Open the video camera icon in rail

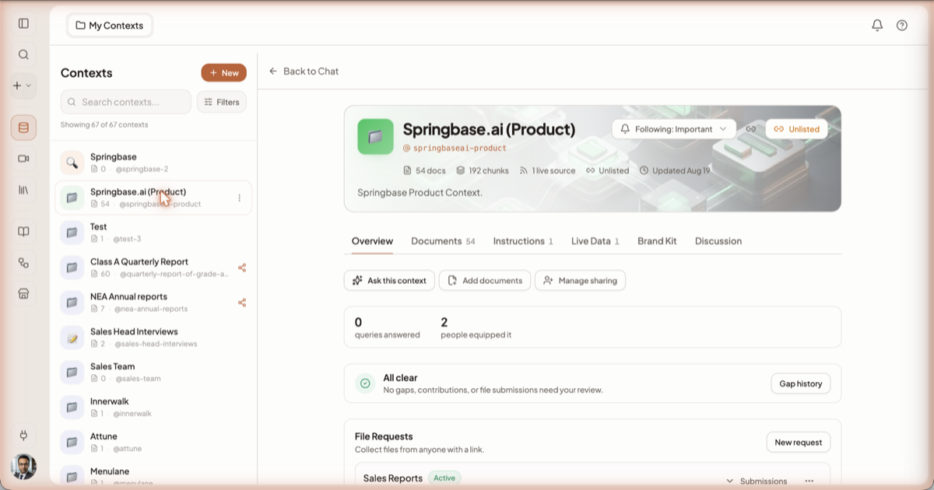(x=23, y=159)
